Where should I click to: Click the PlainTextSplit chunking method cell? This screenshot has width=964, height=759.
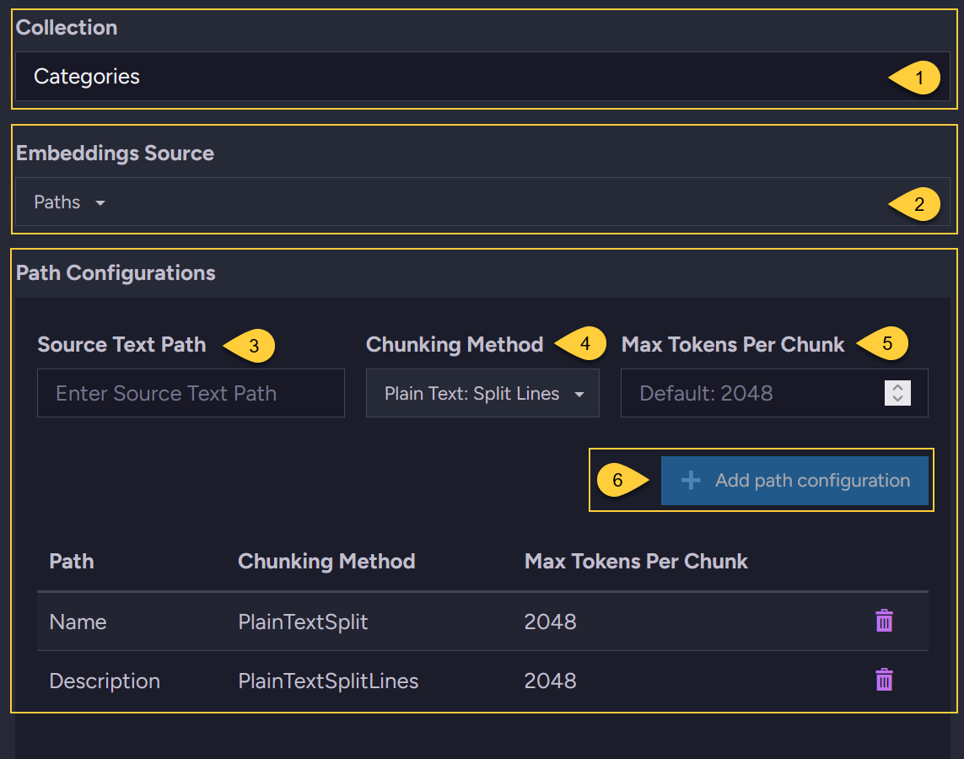click(x=303, y=622)
